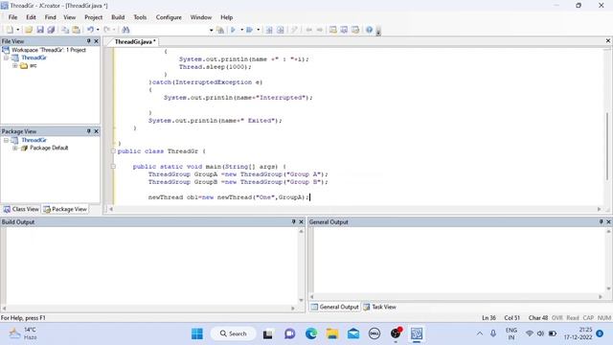Click the Redo toolbar icon
This screenshot has width=613, height=345.
[x=106, y=30]
